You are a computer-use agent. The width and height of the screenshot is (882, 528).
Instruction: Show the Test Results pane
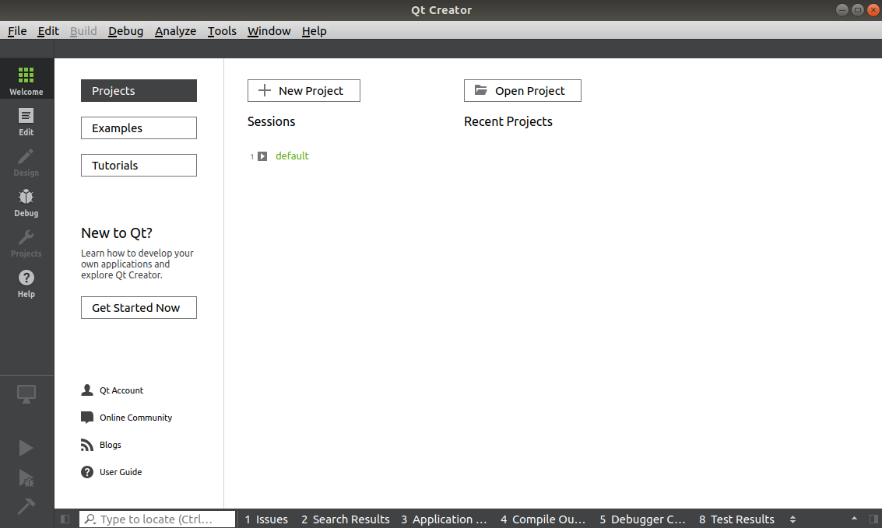click(x=737, y=519)
